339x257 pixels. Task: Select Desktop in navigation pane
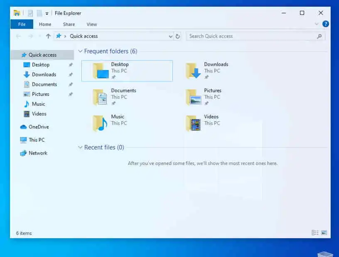41,65
